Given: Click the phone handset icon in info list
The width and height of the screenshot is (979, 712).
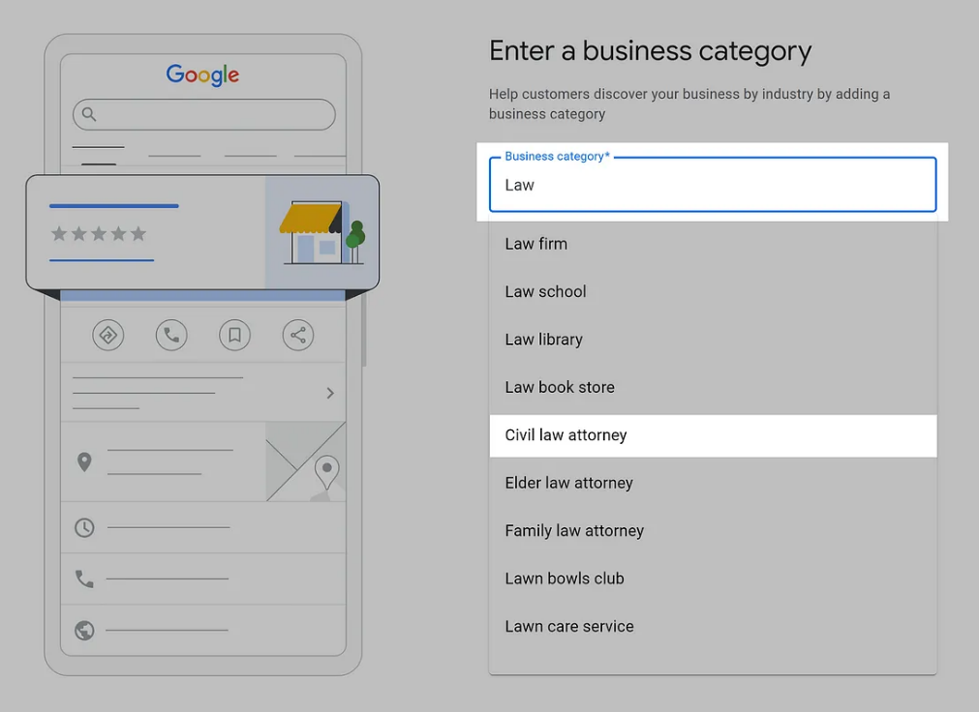Looking at the screenshot, I should (84, 579).
